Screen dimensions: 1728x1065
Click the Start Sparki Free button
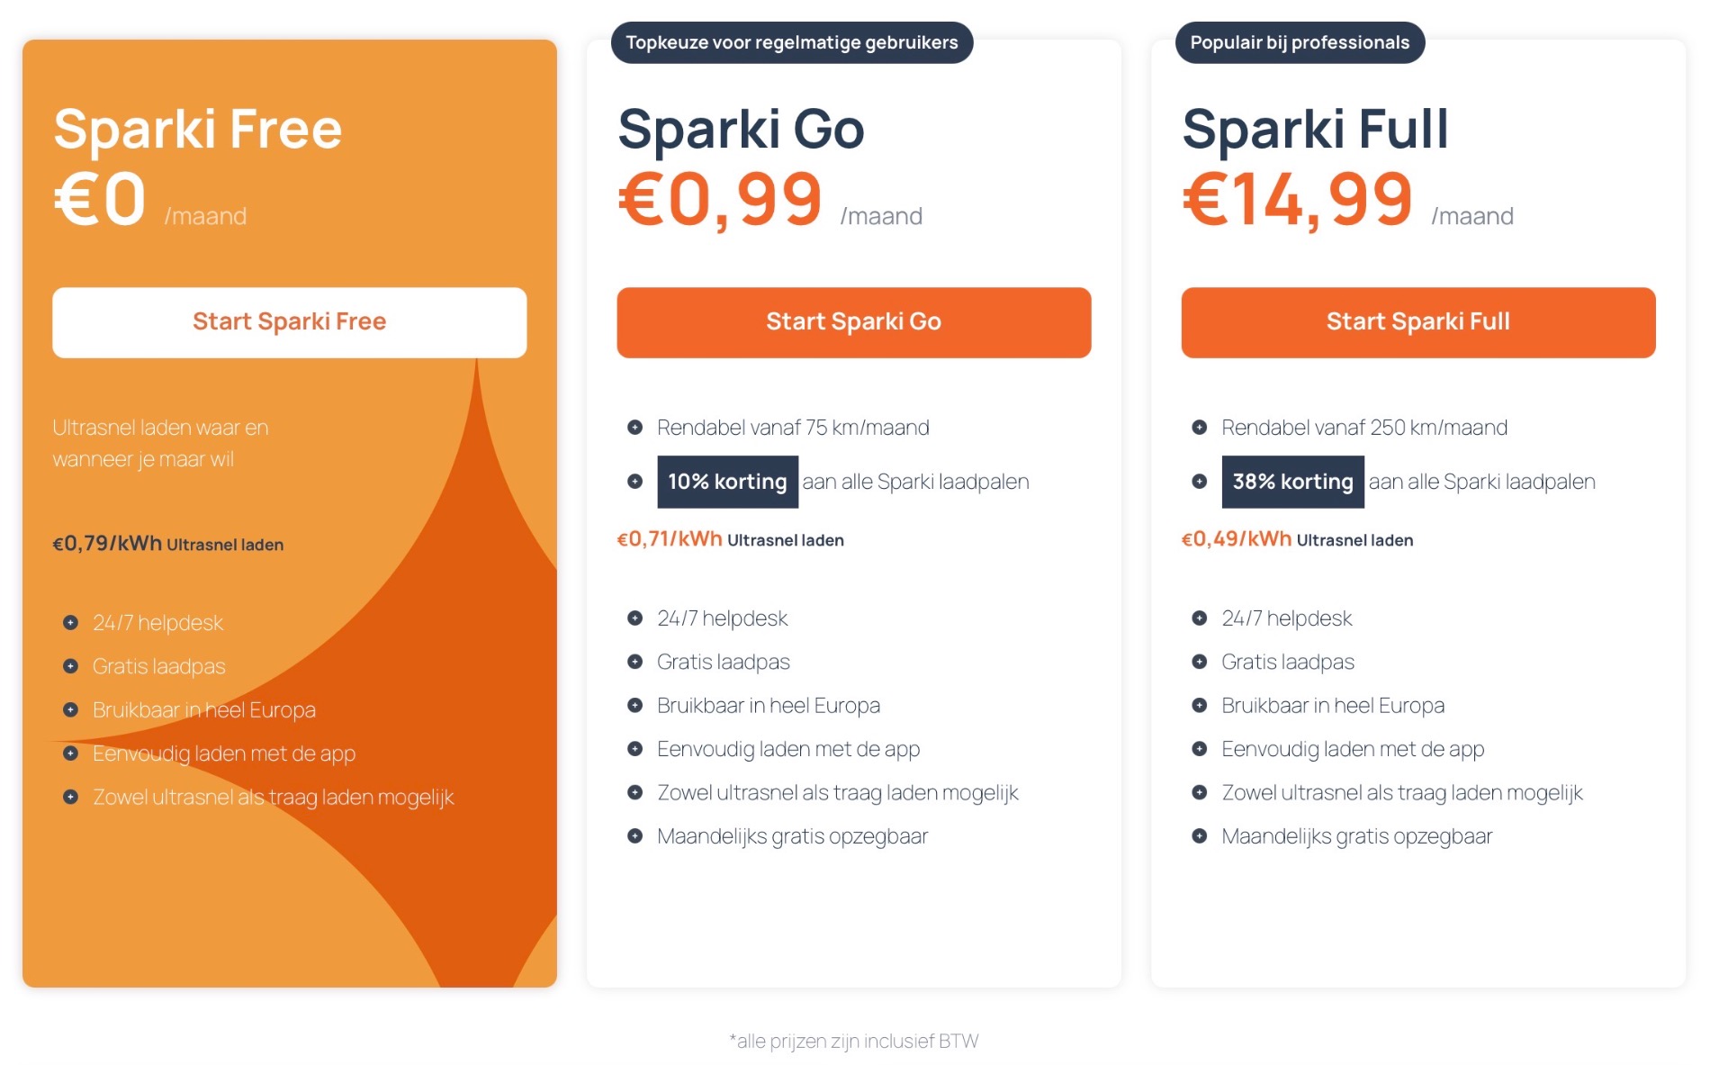click(x=289, y=322)
